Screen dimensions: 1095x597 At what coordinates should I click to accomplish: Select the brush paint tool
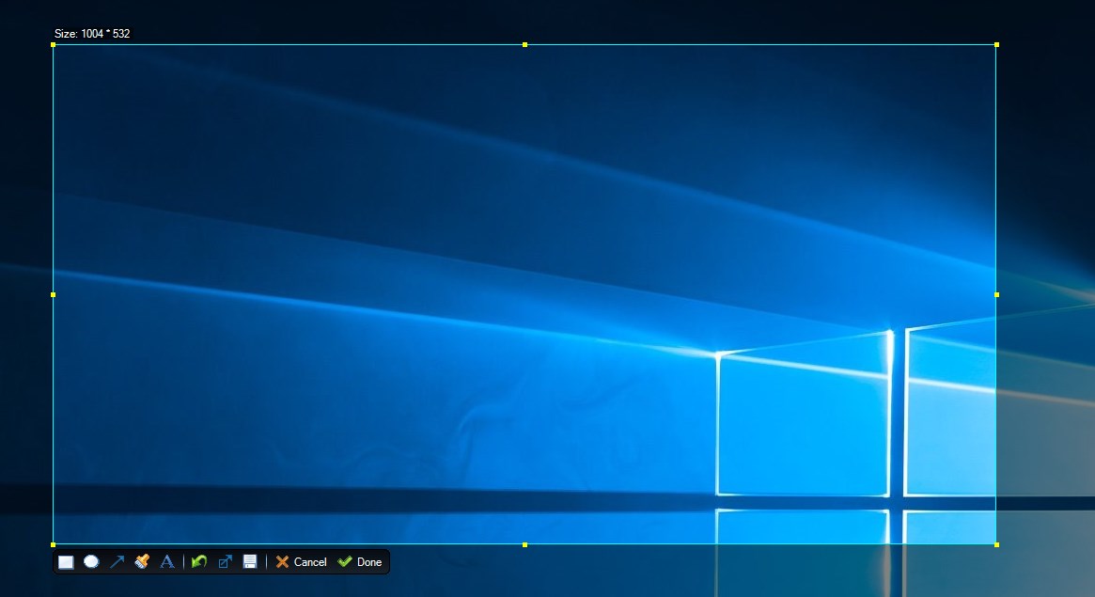coord(142,561)
